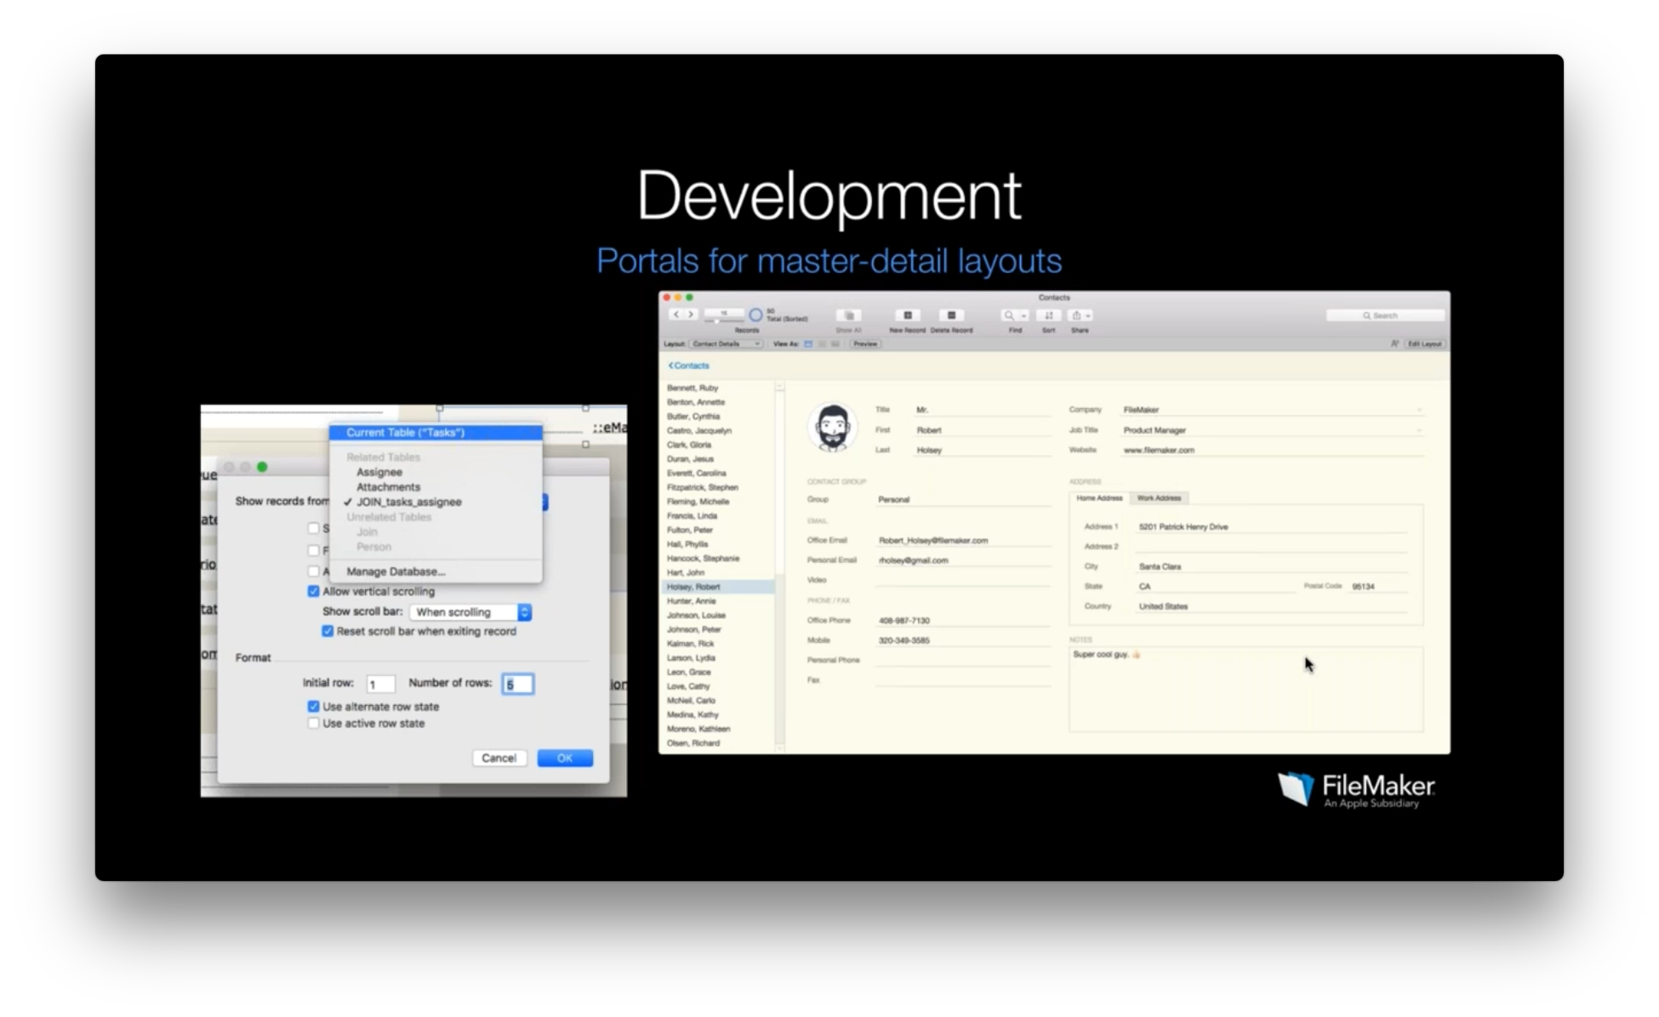Click the Edit Layout button
Viewport: 1659px width, 1017px height.
(1424, 344)
